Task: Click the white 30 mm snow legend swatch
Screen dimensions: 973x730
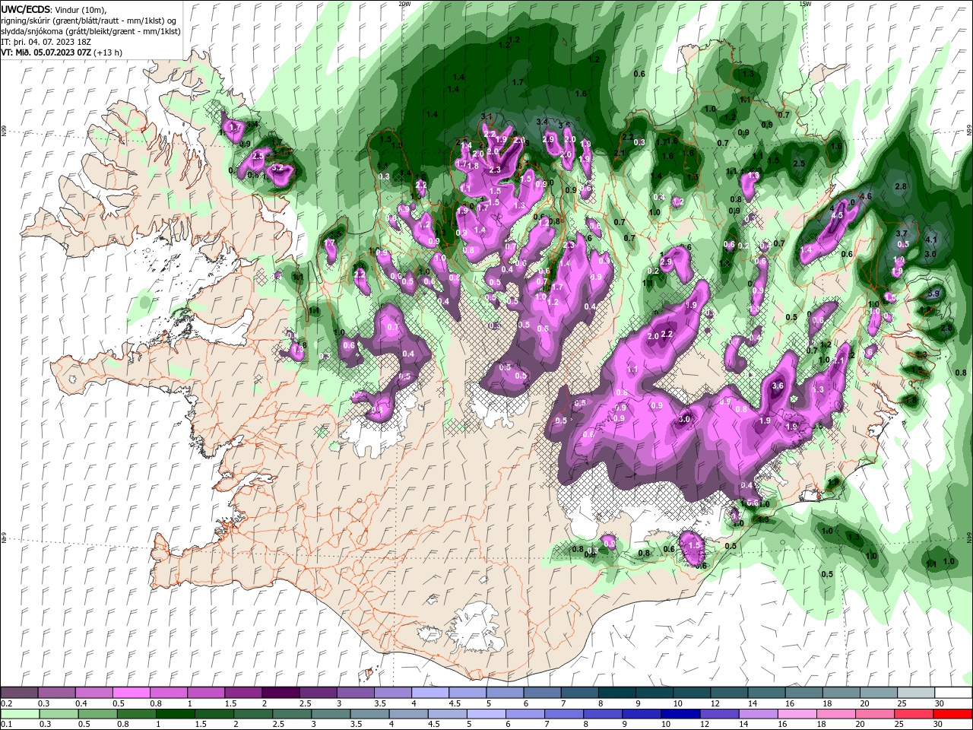Action: tap(953, 693)
